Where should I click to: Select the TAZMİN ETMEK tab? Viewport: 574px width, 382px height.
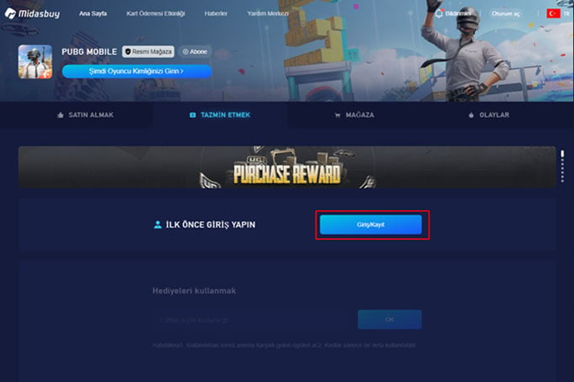pyautogui.click(x=220, y=115)
